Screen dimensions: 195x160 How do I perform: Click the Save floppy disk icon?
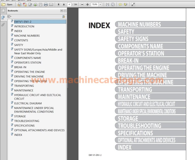(x=41, y=5)
